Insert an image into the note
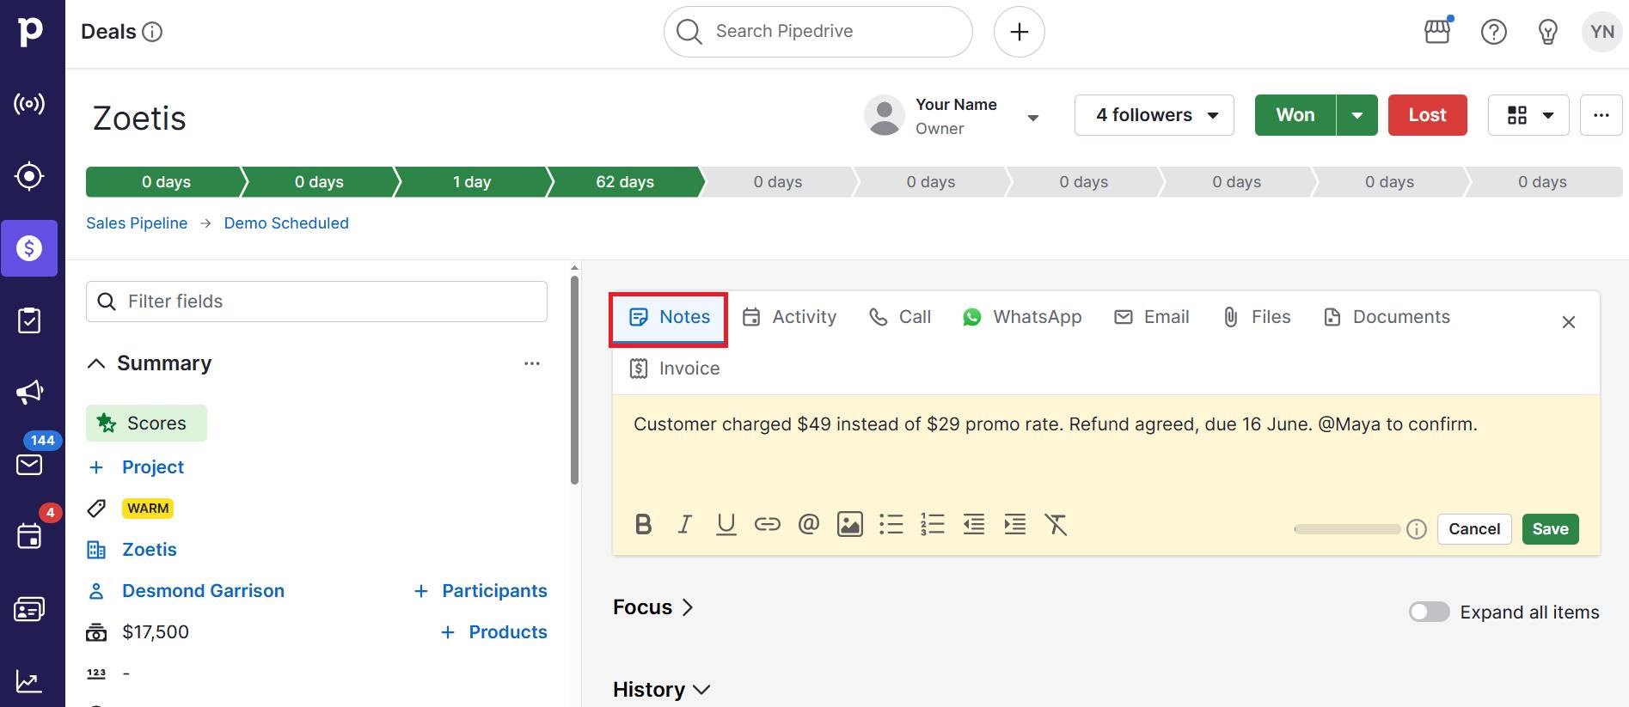Viewport: 1629px width, 707px height. tap(850, 524)
